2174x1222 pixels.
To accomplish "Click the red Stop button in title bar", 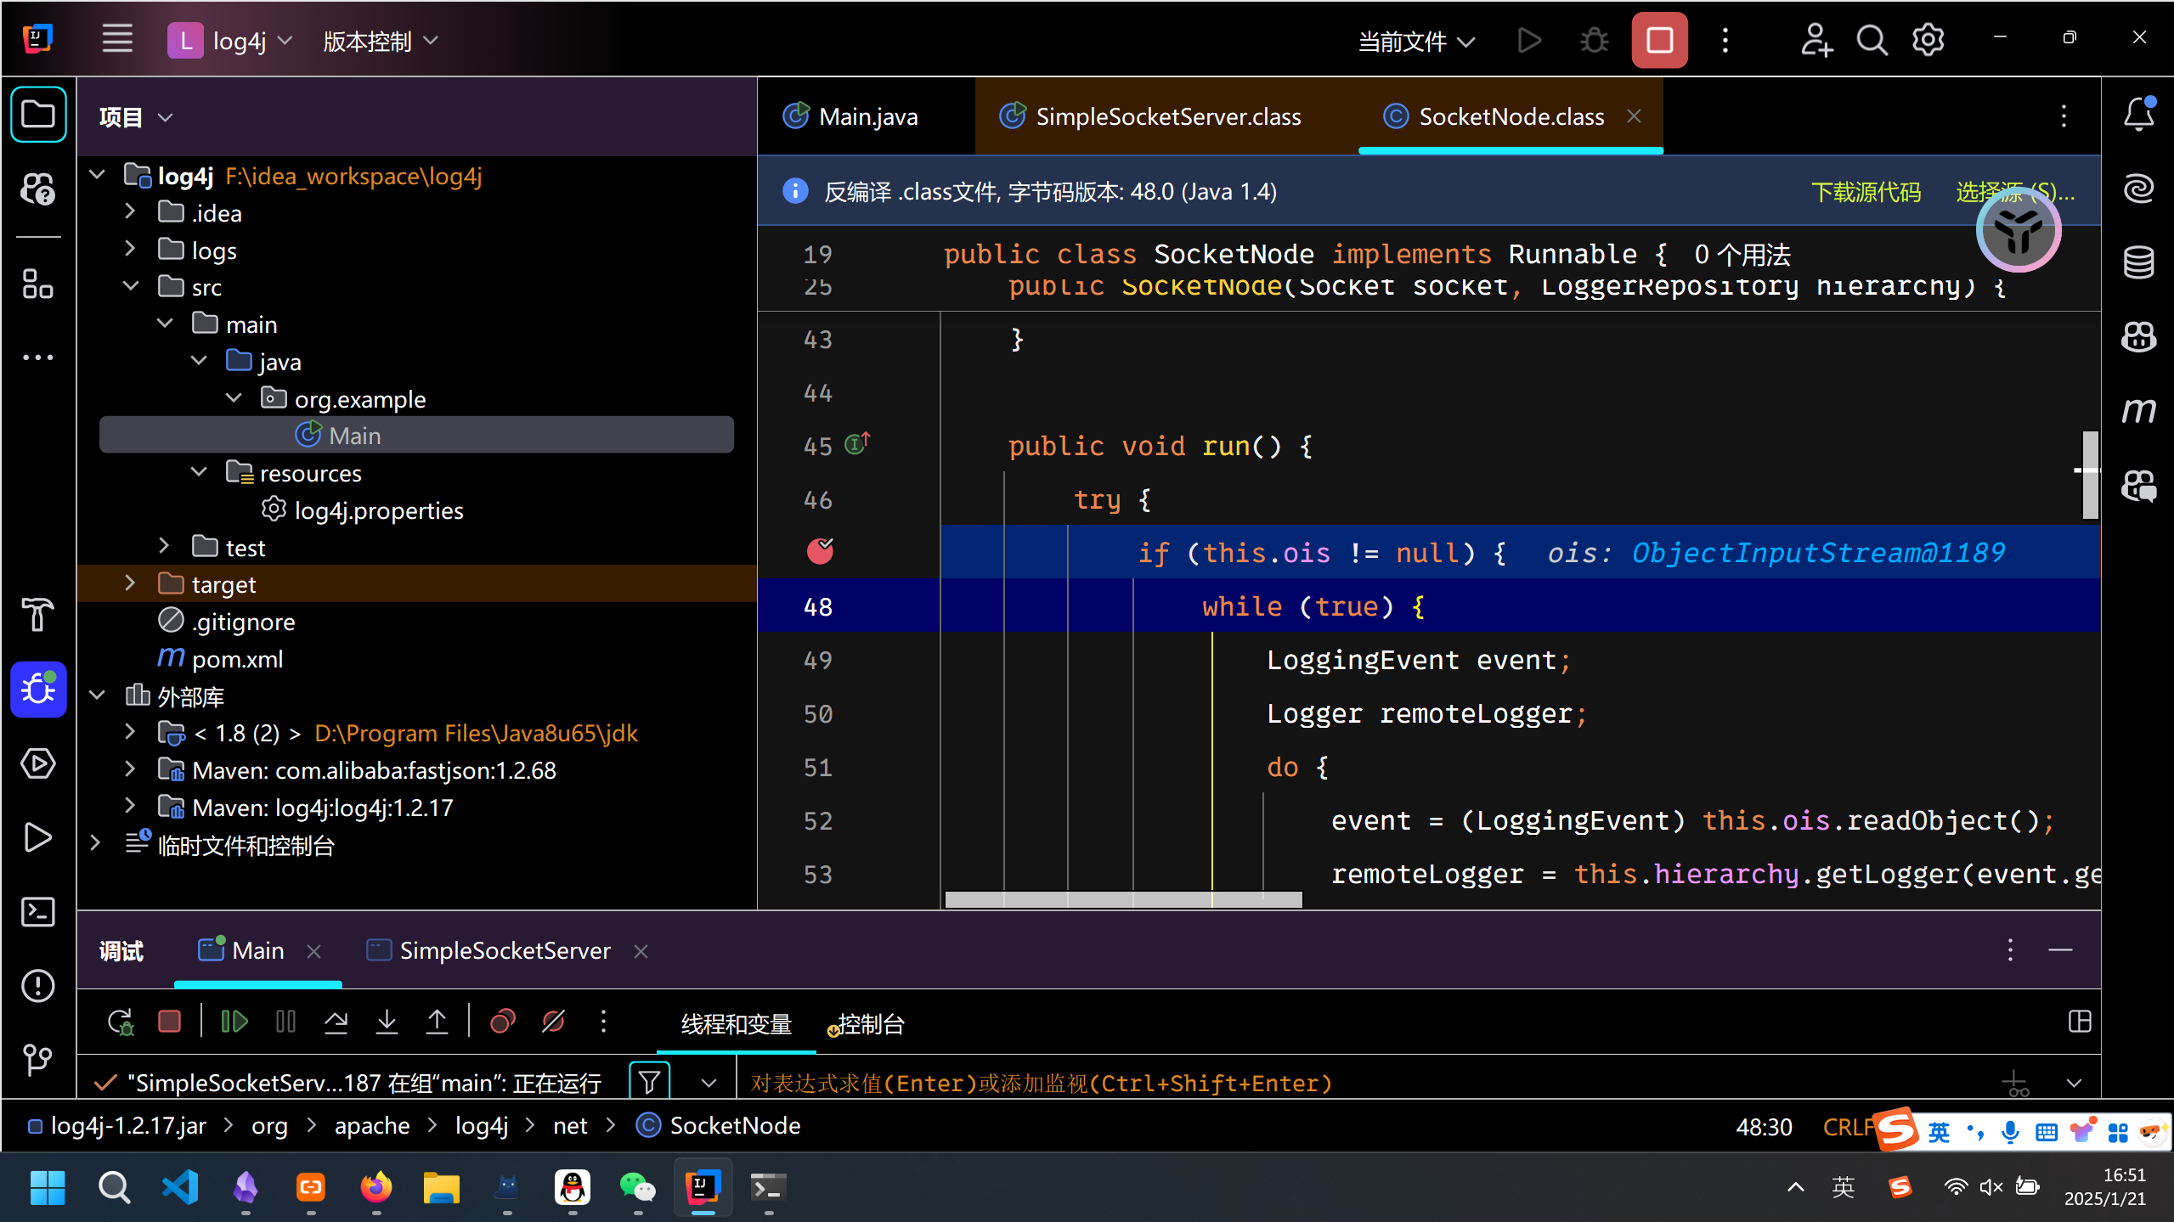I will [1658, 41].
